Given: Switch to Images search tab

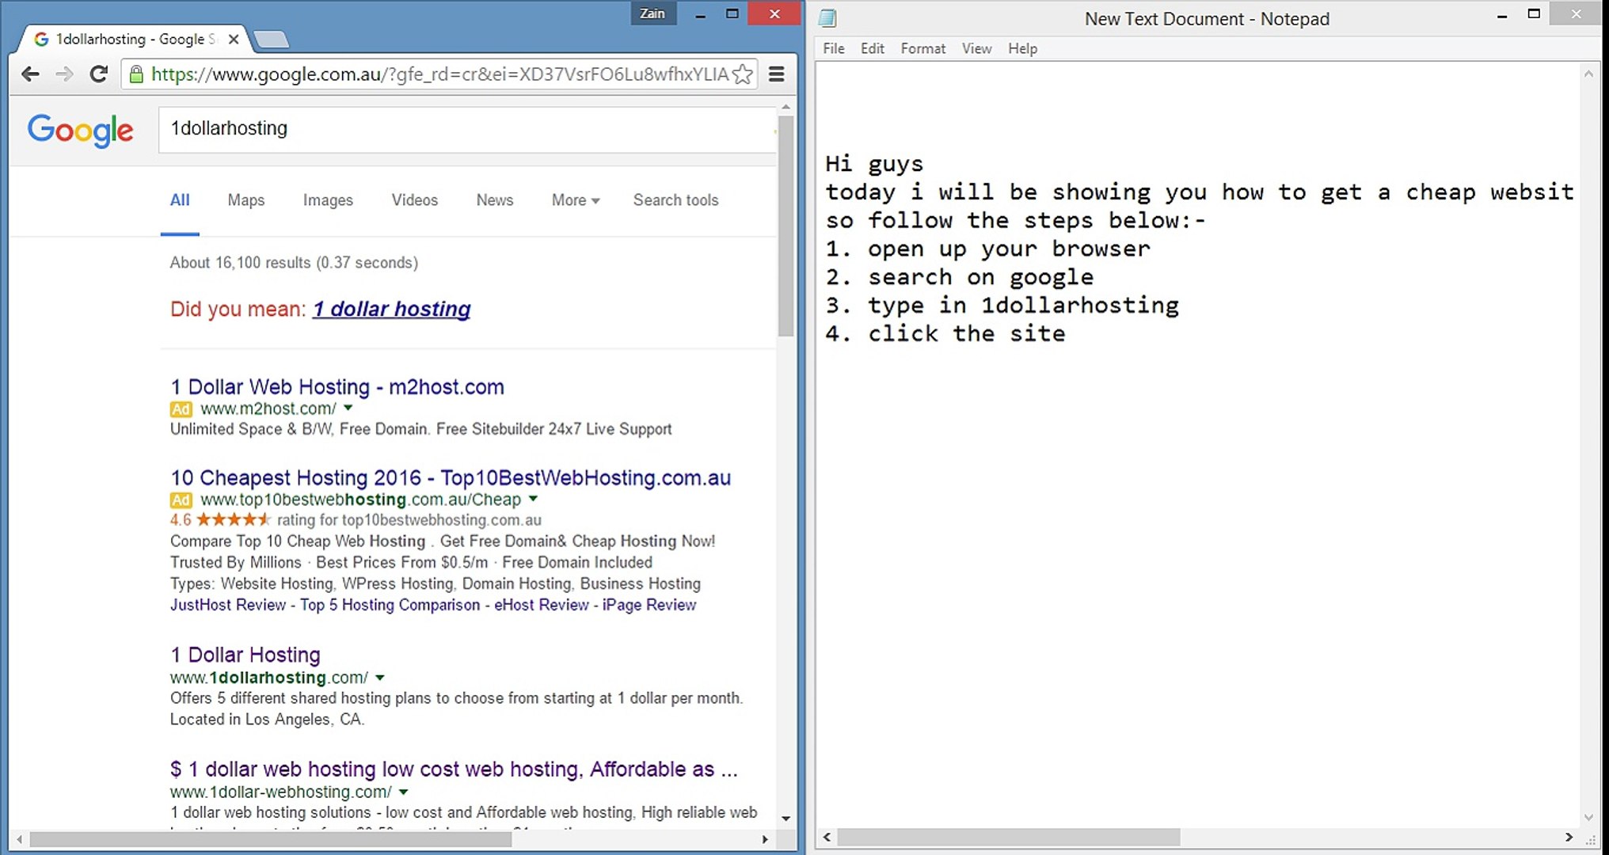Looking at the screenshot, I should point(328,200).
